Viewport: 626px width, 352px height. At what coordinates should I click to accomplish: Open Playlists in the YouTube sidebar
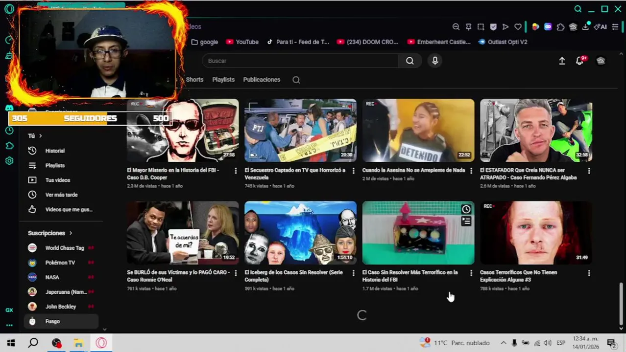61,166
